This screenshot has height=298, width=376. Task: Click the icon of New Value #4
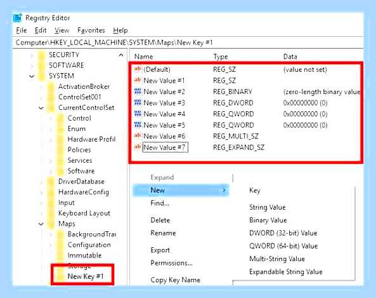click(x=138, y=114)
